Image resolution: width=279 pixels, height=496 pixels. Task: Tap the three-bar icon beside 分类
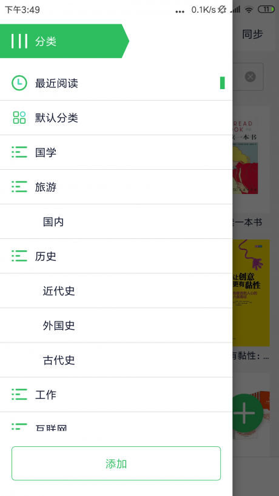tap(19, 41)
